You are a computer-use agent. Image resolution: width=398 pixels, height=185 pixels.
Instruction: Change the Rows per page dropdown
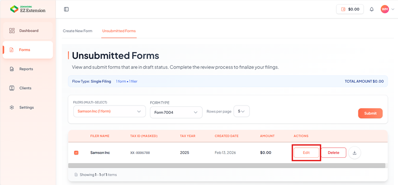242,112
